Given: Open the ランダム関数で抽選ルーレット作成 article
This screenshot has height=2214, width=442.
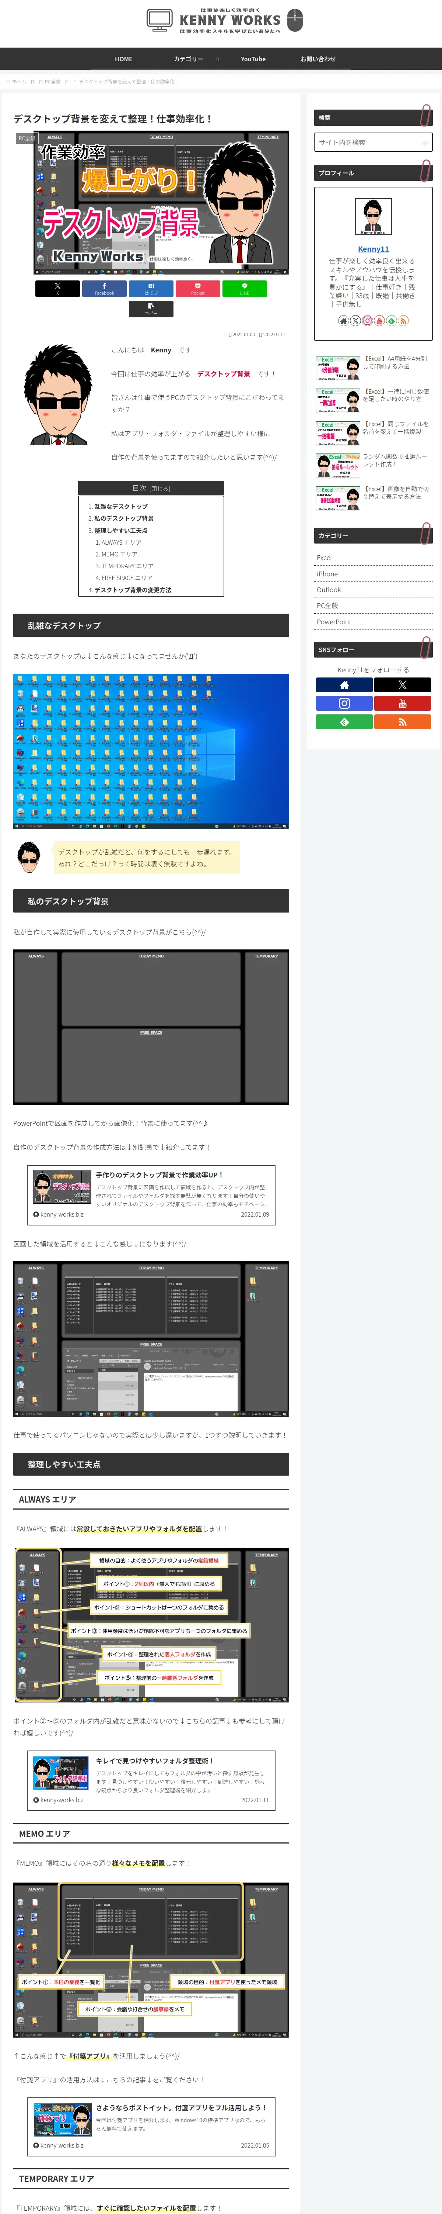Looking at the screenshot, I should (373, 466).
